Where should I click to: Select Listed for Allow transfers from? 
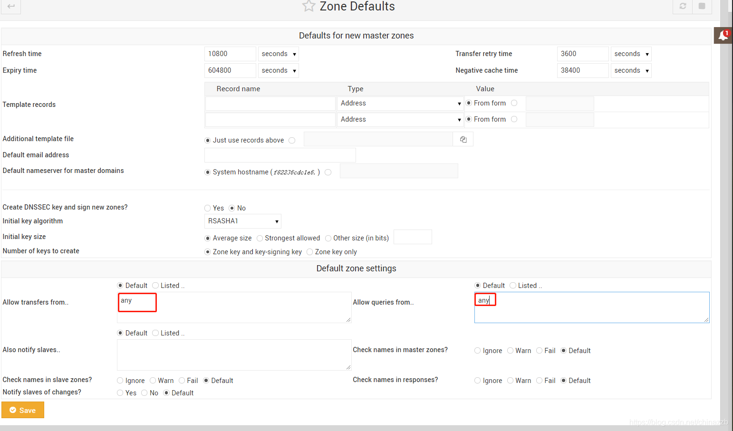click(155, 286)
